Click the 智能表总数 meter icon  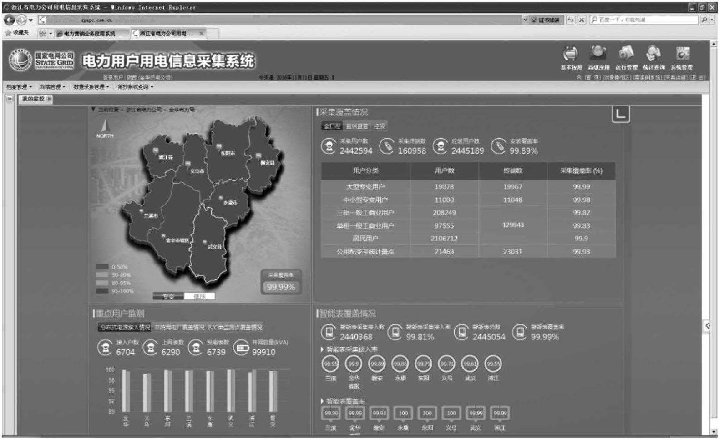coord(461,333)
